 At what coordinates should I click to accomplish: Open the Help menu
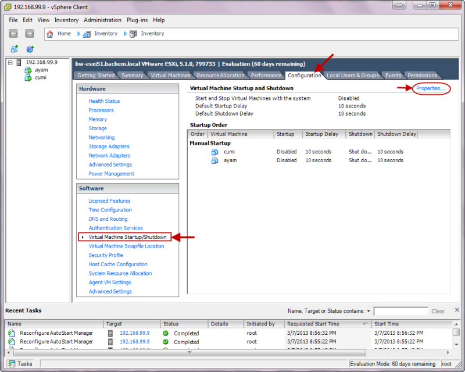click(x=159, y=20)
